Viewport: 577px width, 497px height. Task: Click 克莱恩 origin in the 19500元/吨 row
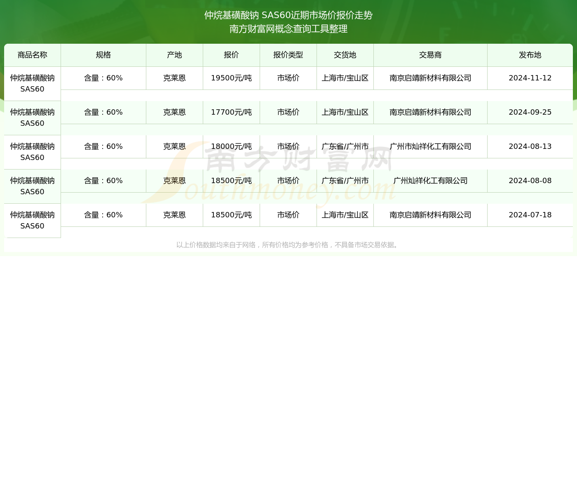click(174, 78)
